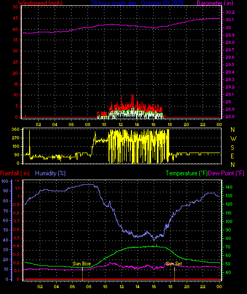Select the Dew Point (°F) legend label

coord(226,173)
